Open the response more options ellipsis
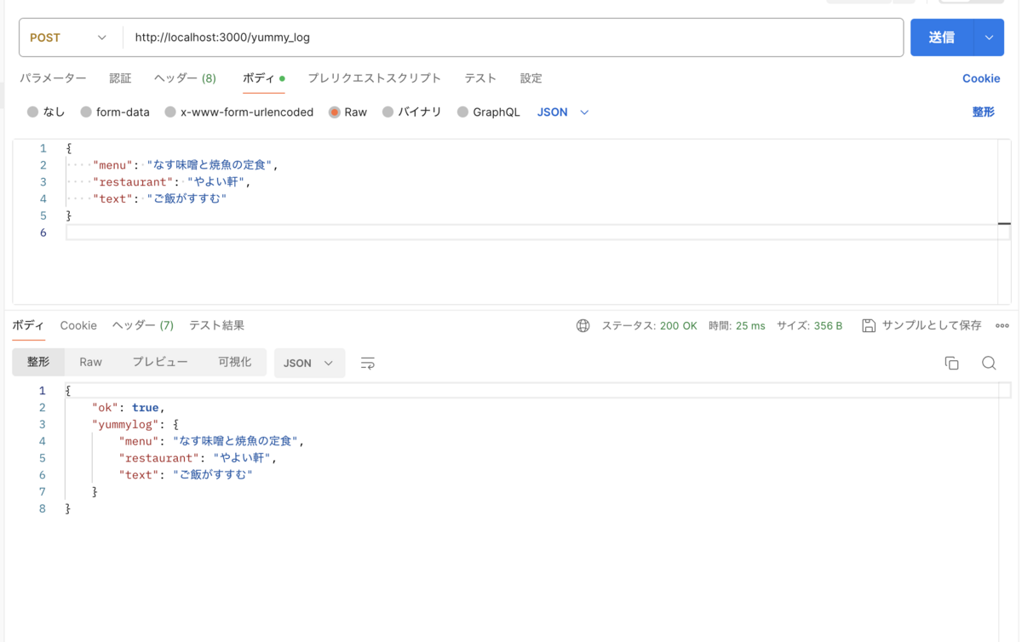The image size is (1022, 642). 1002,326
